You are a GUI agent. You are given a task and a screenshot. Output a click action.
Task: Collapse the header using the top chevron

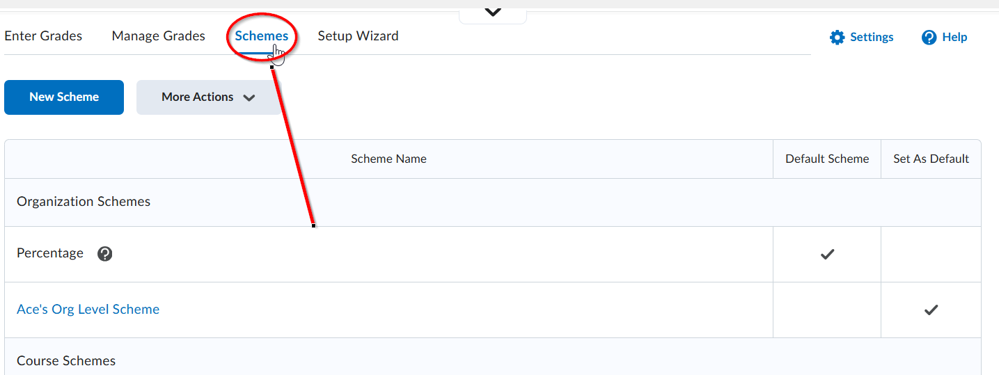[x=493, y=13]
